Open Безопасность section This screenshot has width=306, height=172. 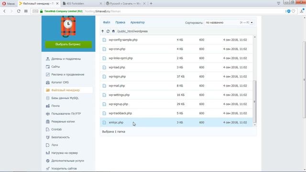point(61,137)
